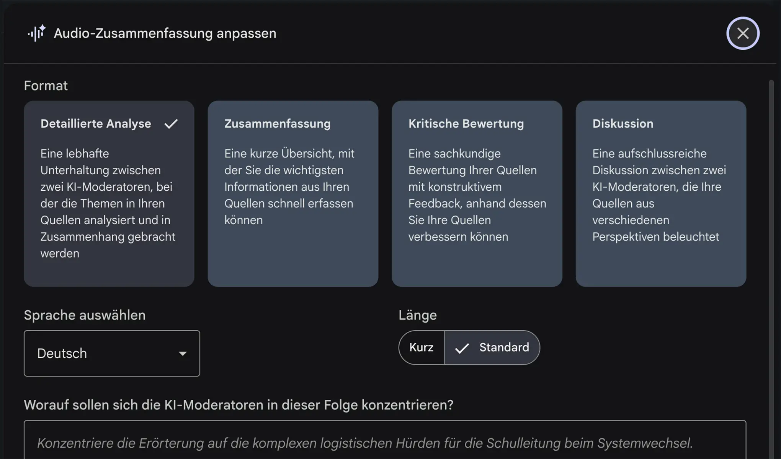
Task: Close the Audio-Zusammenfassung dialog with X
Action: [x=743, y=33]
